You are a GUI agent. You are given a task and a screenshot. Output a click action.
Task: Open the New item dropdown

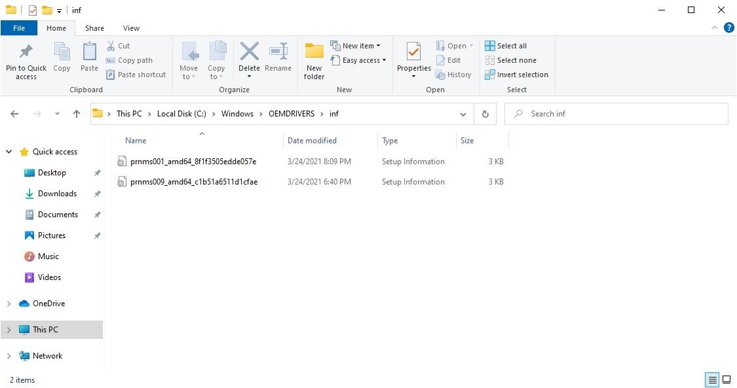(x=358, y=46)
